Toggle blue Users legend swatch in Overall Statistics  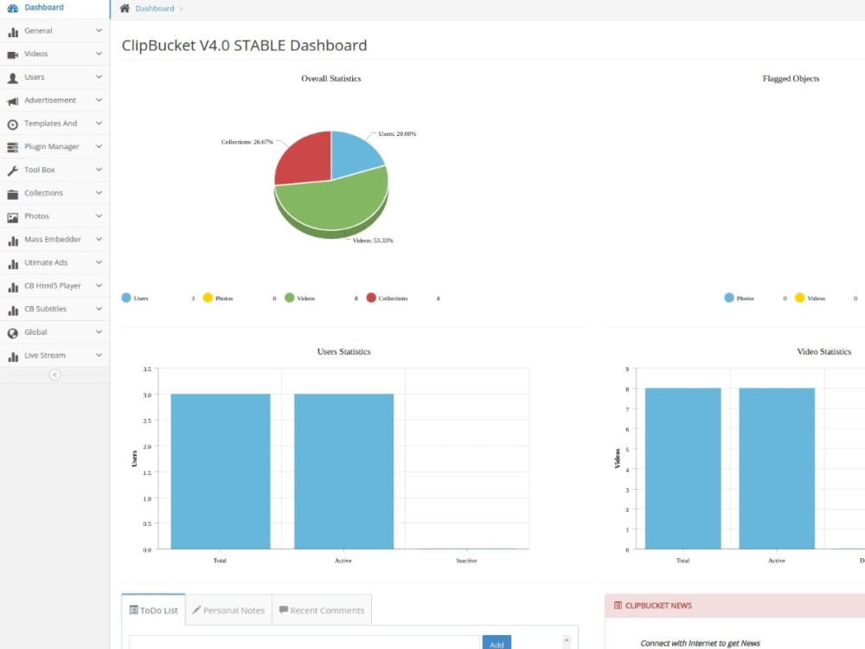(x=126, y=298)
